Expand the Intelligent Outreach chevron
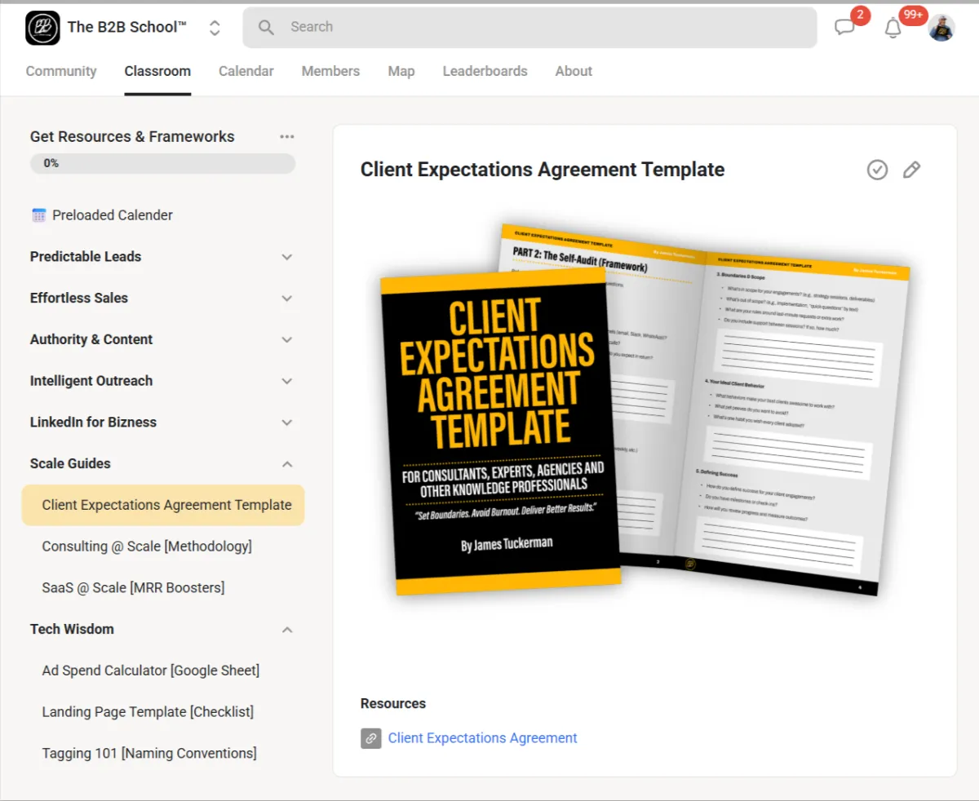The height and width of the screenshot is (801, 979). point(287,381)
